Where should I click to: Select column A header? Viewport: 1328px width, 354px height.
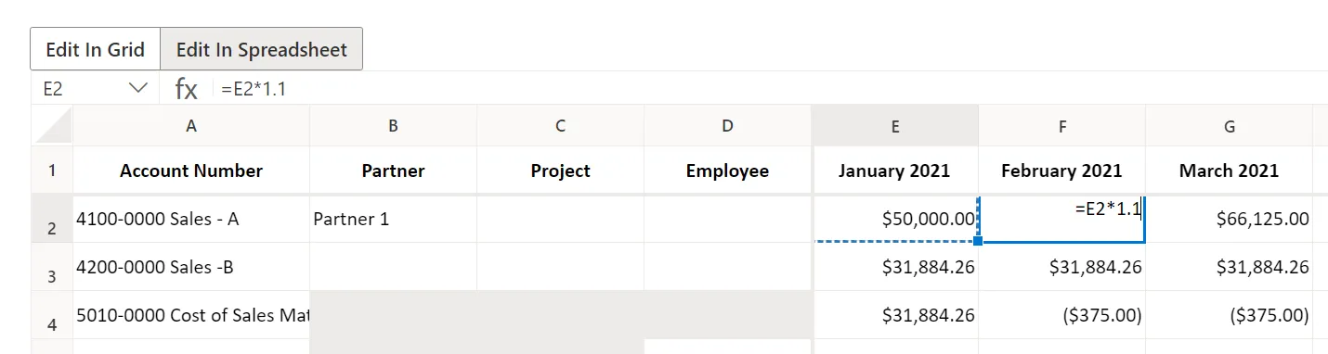pyautogui.click(x=191, y=125)
